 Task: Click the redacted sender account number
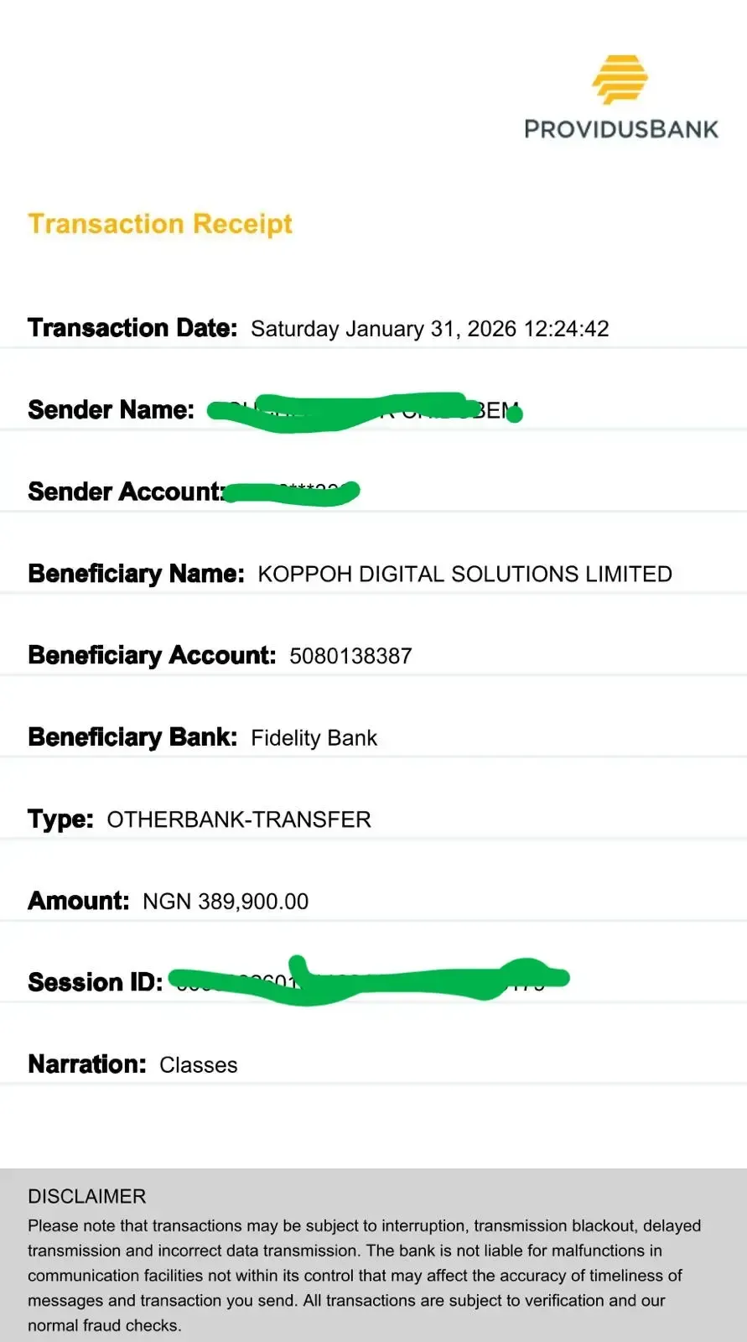pyautogui.click(x=292, y=492)
